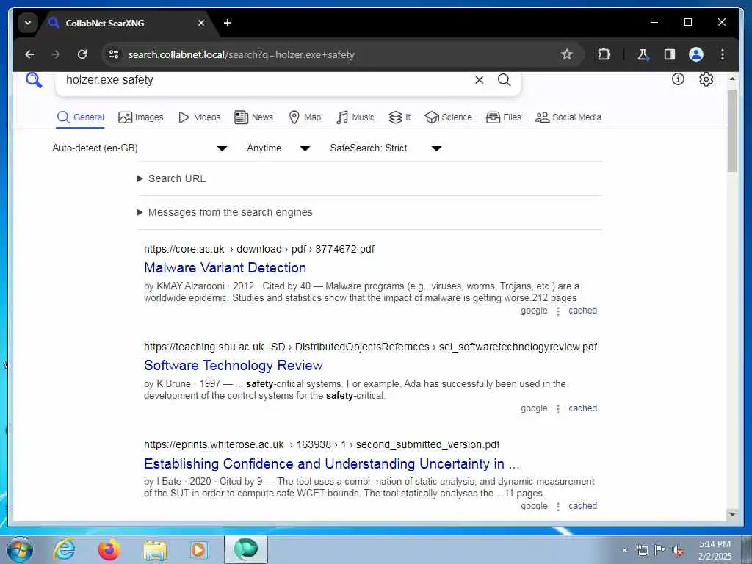Click the teaching.shu.ac.uk result URL
The image size is (752, 564).
click(x=370, y=347)
